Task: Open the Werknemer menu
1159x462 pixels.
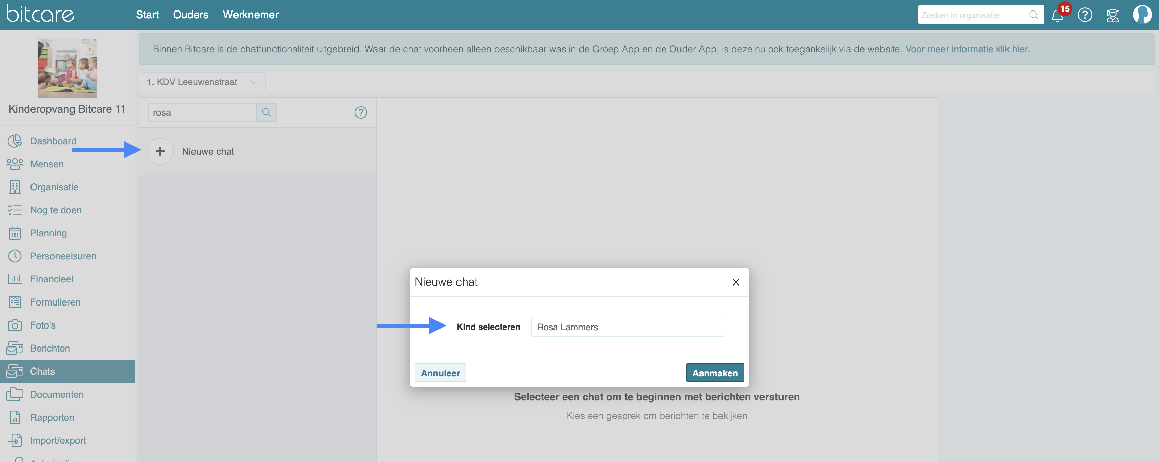Action: (250, 15)
